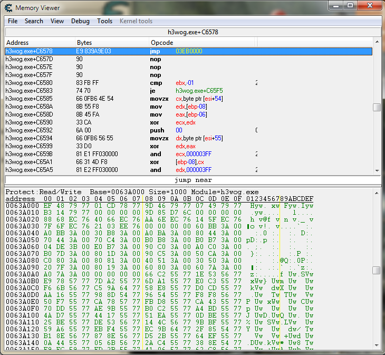The height and width of the screenshot is (355, 385).
Task: Click the hex dump row at address 0063A0A0
Action: coord(158,274)
